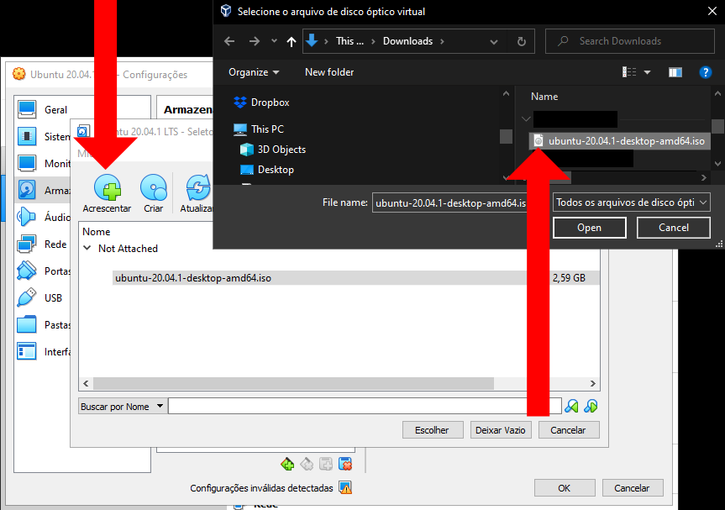The width and height of the screenshot is (725, 510).
Task: Click the Acrescentar (add disk image) icon
Action: point(108,187)
